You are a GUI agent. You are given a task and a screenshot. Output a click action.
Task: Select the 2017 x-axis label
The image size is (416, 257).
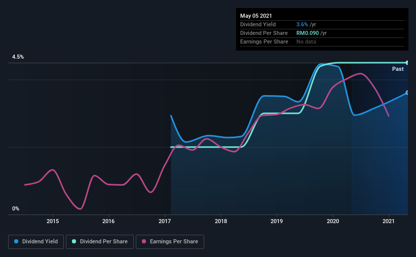[x=165, y=221]
